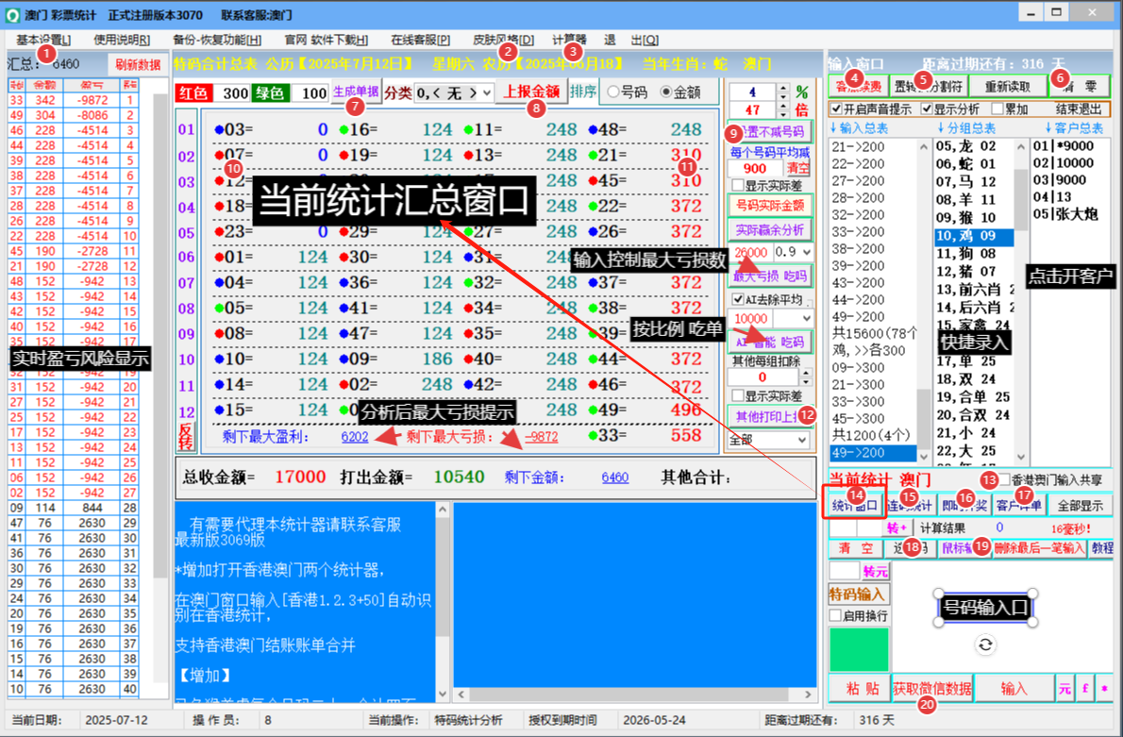The image size is (1123, 737).
Task: Click 清空 beside the 900 field
Action: click(797, 168)
